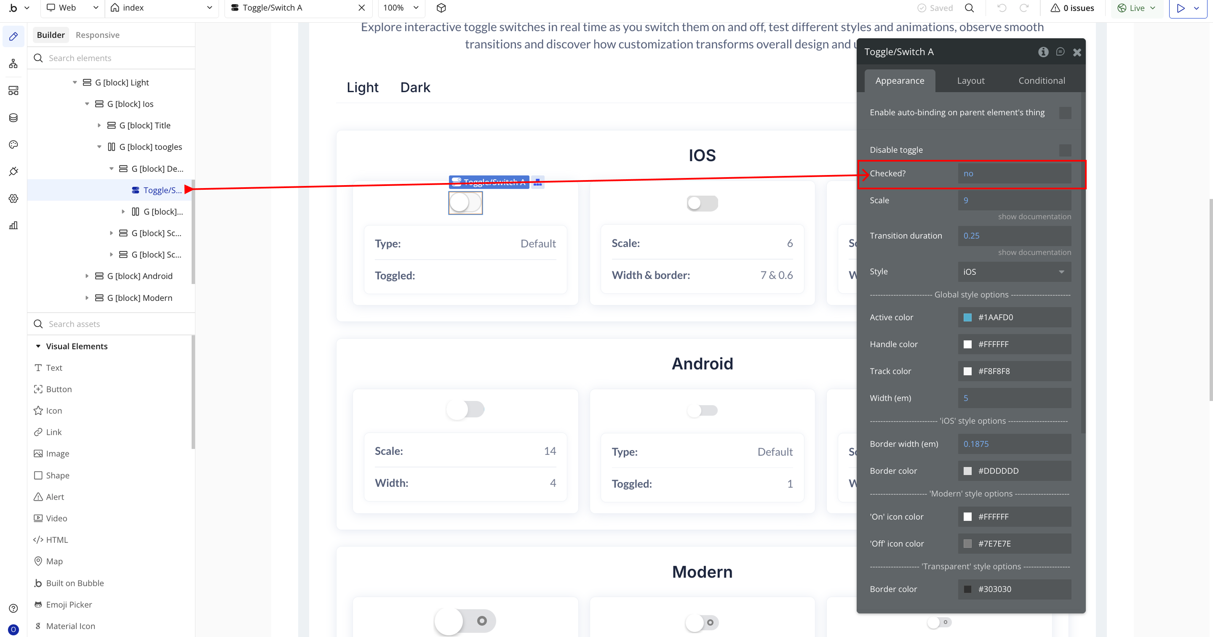Open the Styles palette icon in sidebar
Screen dimensions: 1213x637
tap(13, 144)
